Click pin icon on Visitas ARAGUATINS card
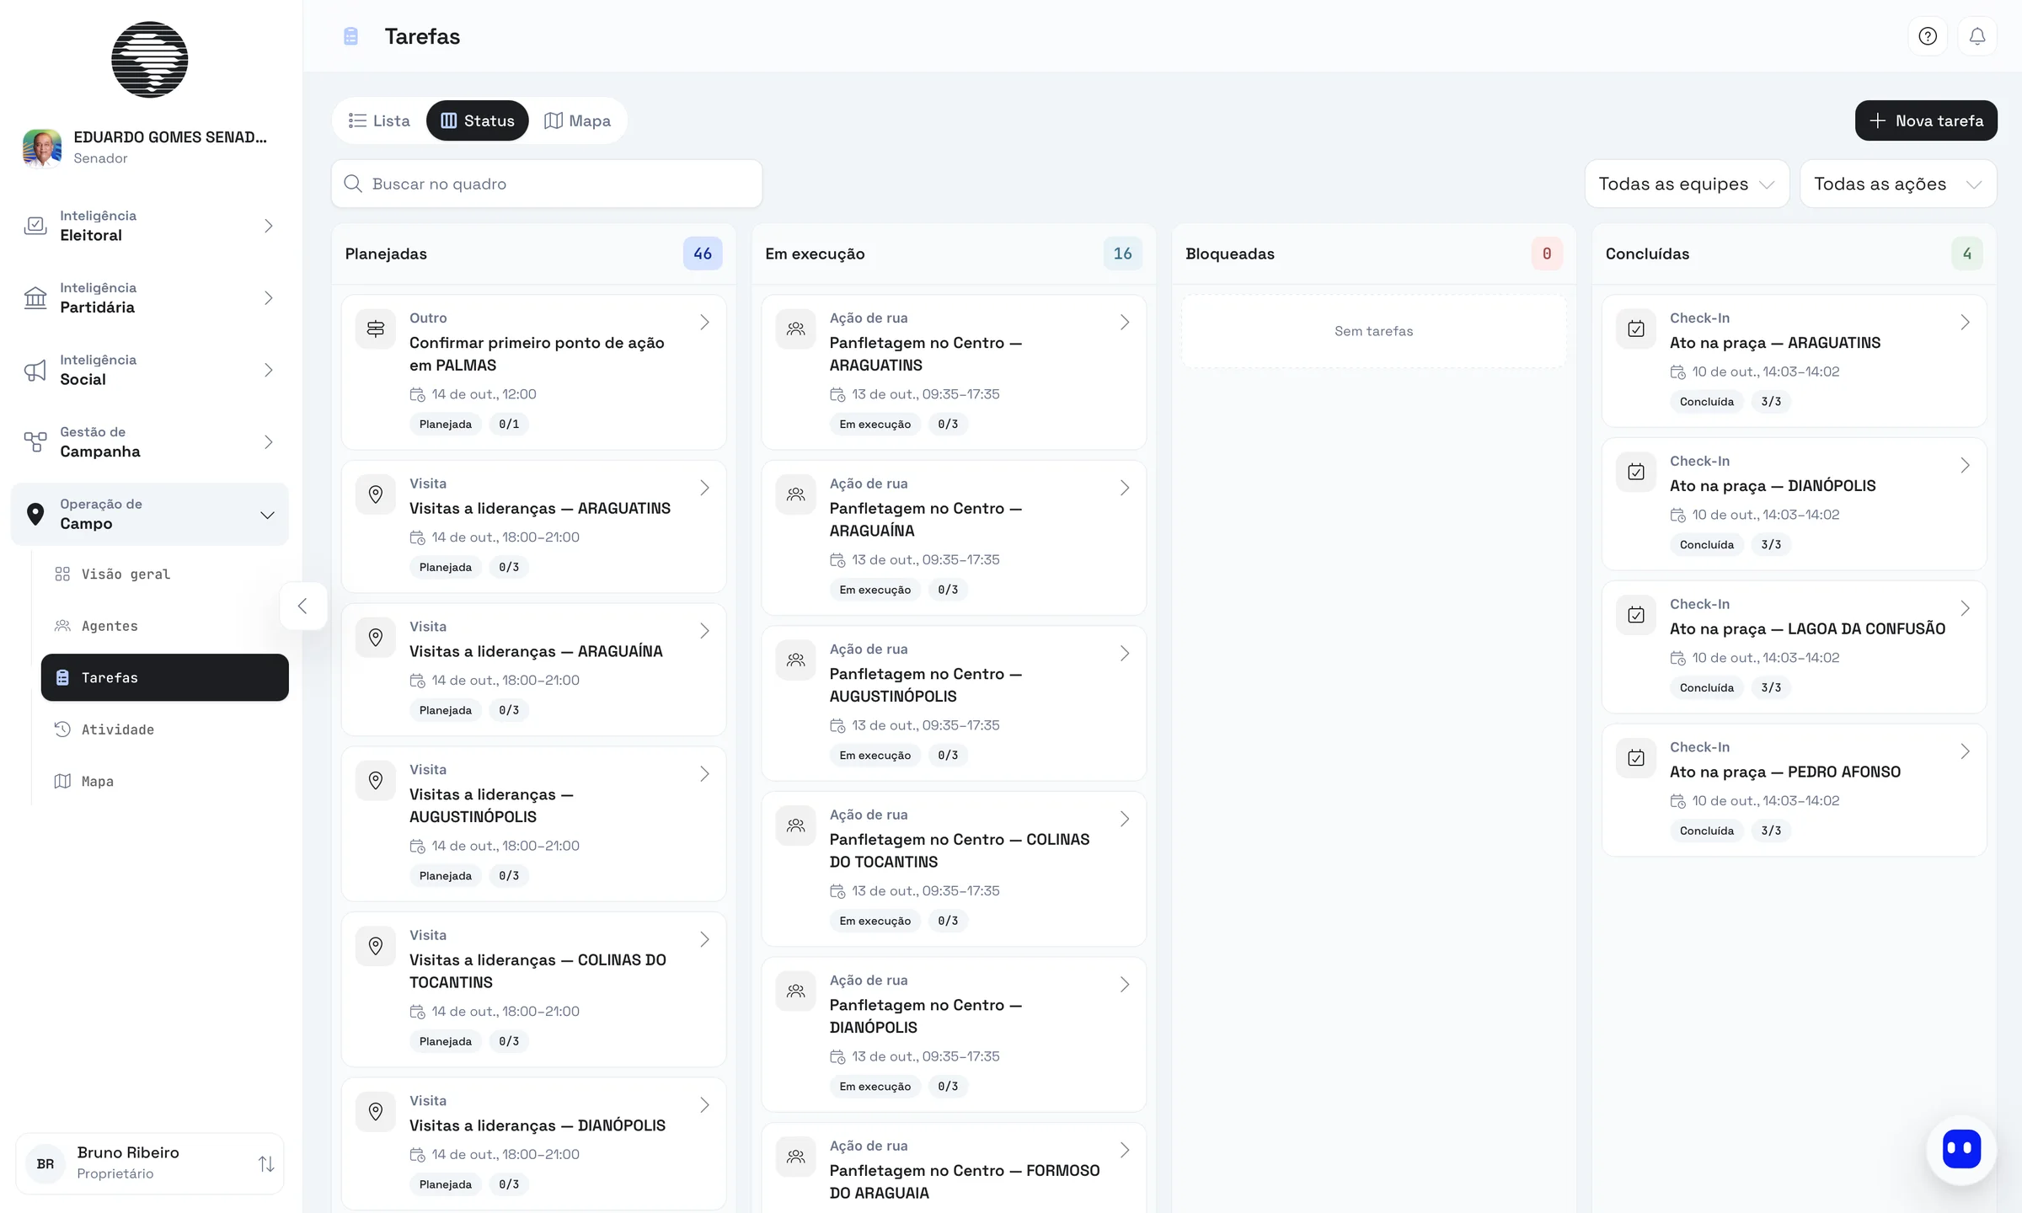The height and width of the screenshot is (1213, 2022). (x=376, y=494)
